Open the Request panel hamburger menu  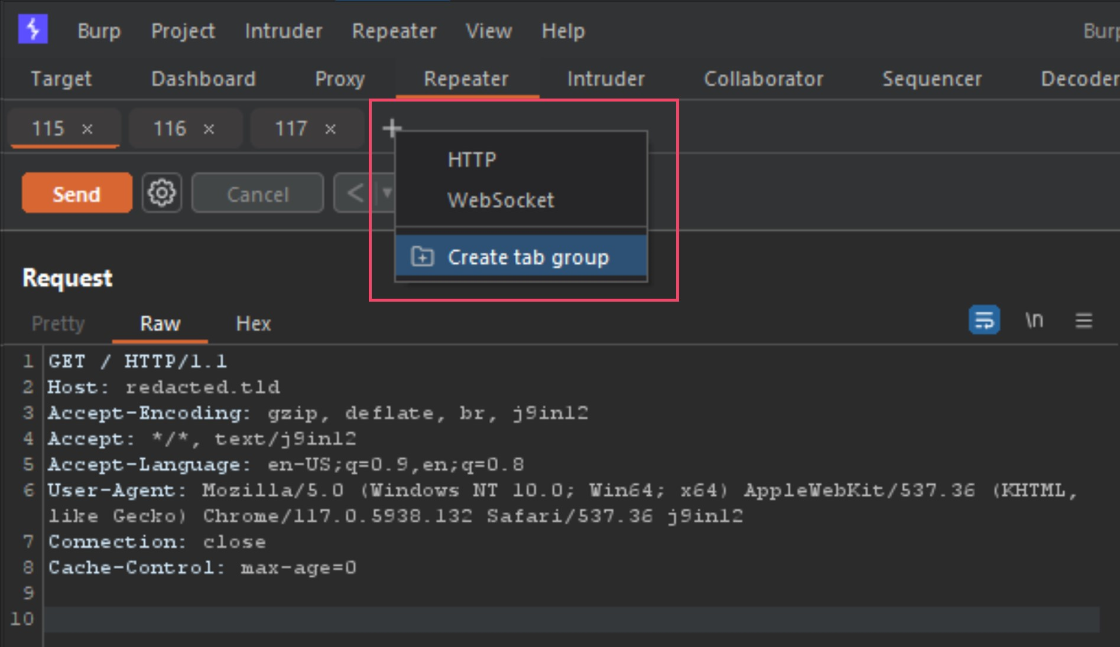(1083, 321)
